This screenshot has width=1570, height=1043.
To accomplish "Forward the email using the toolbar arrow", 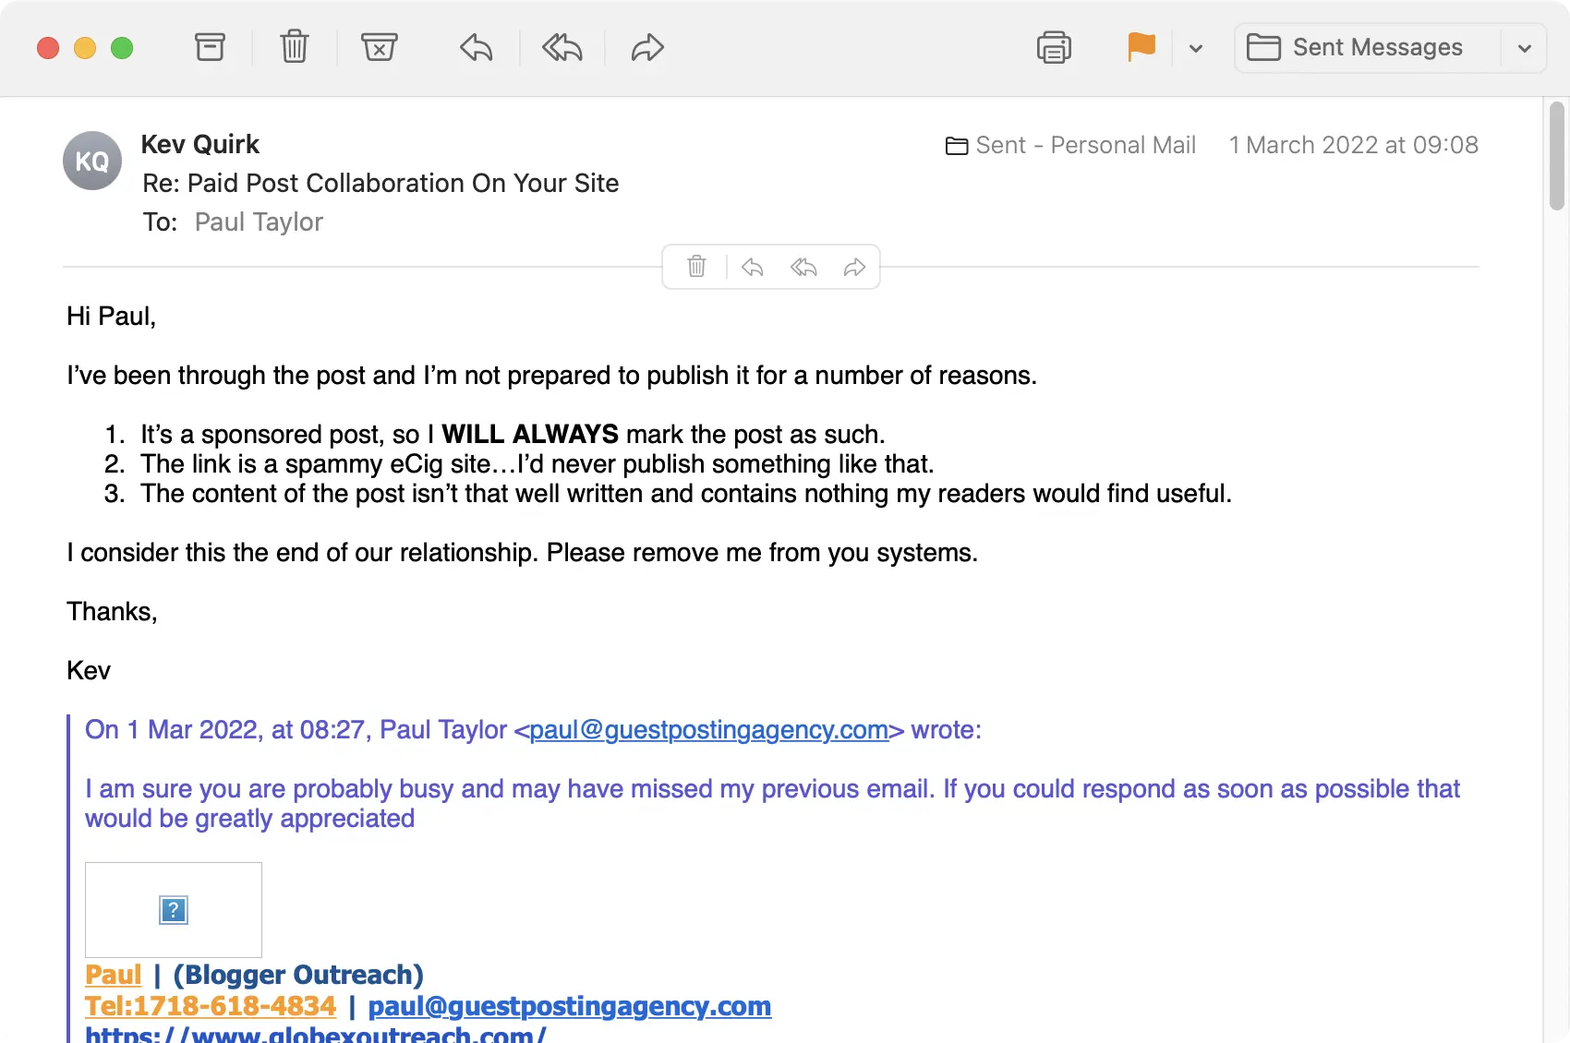I will pos(647,47).
